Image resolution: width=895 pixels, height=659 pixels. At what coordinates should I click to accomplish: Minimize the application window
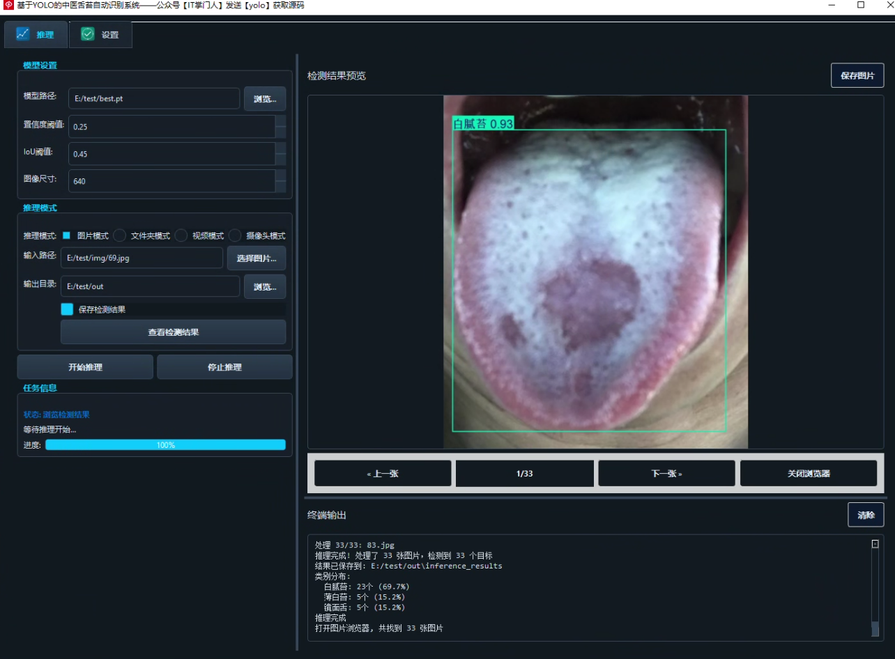point(832,6)
